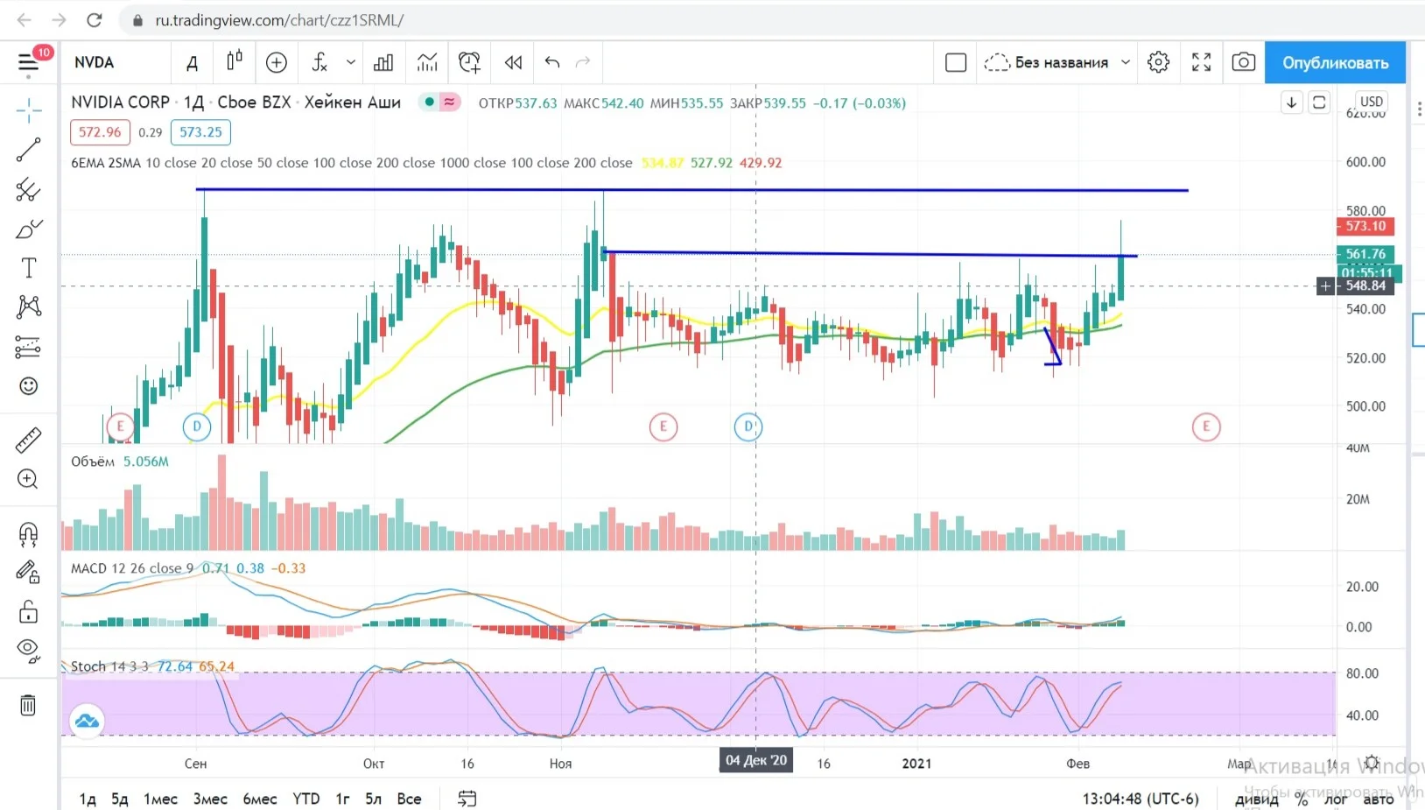Viewport: 1425px width, 810px height.
Task: Select the crosshair cursor tool
Action: tap(28, 110)
